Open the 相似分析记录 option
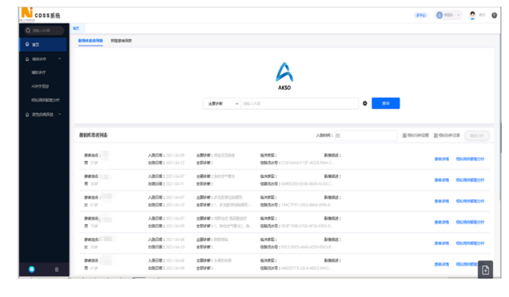This screenshot has width=509, height=297. click(447, 135)
